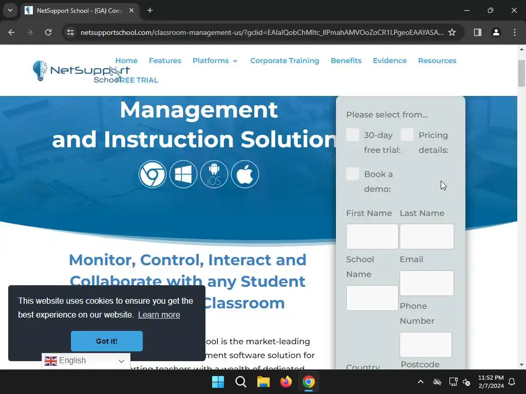The height and width of the screenshot is (394, 526).
Task: Close the NetSupport School tab
Action: tap(131, 10)
